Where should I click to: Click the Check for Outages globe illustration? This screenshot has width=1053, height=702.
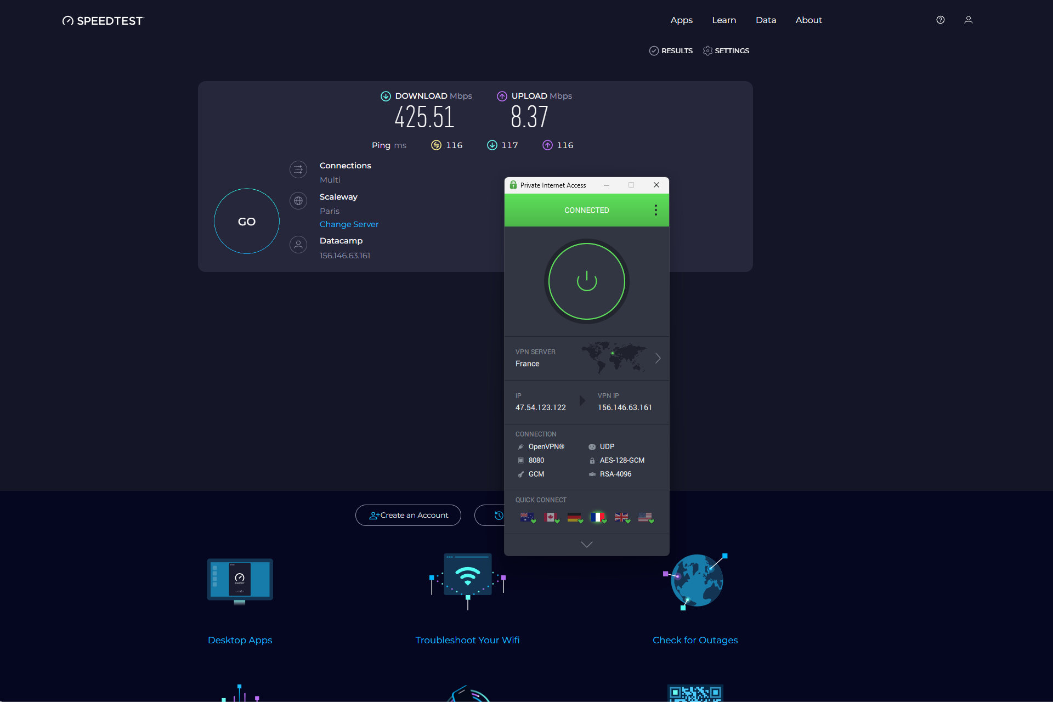[695, 581]
